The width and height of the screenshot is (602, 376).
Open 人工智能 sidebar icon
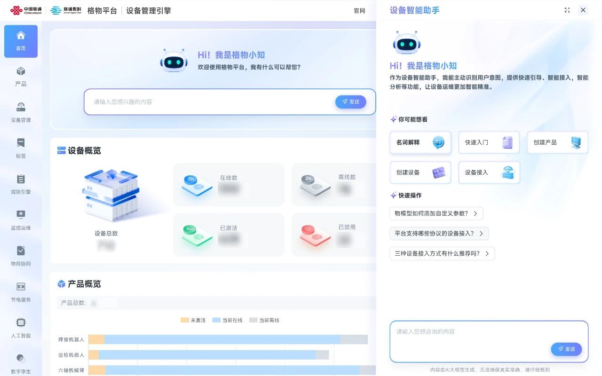tap(21, 328)
